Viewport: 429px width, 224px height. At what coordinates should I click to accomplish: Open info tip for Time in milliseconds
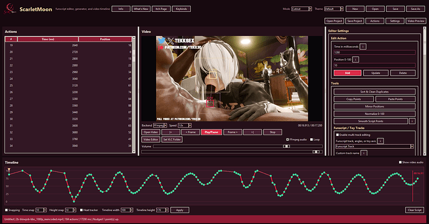click(x=363, y=47)
